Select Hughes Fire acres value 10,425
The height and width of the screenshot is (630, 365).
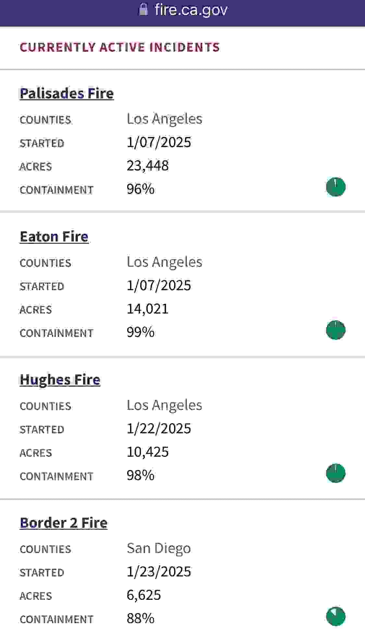click(x=148, y=452)
